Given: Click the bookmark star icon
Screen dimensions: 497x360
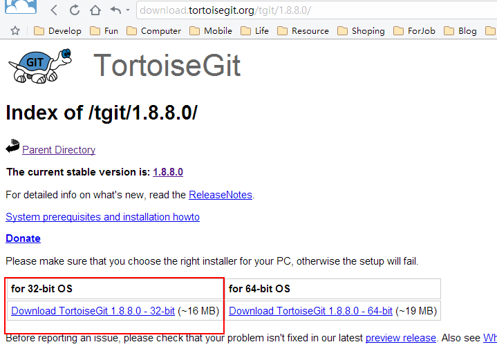Looking at the screenshot, I should point(15,30).
